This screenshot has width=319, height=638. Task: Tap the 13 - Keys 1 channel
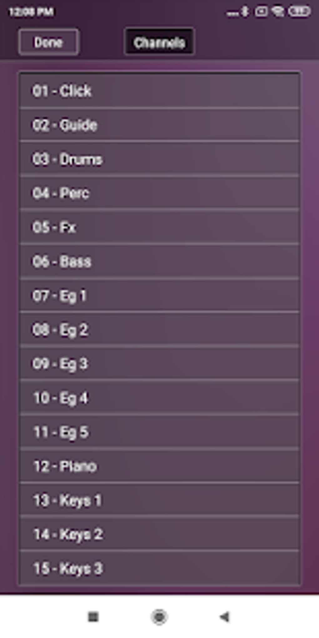click(x=159, y=500)
